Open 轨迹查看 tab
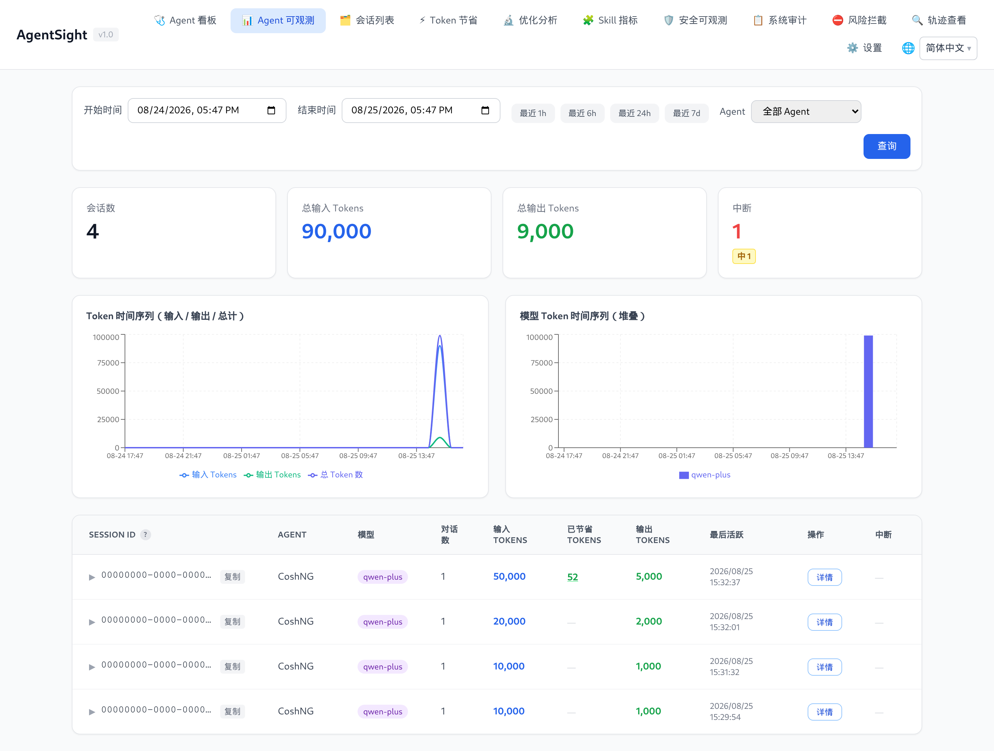This screenshot has height=751, width=994. pyautogui.click(x=939, y=20)
